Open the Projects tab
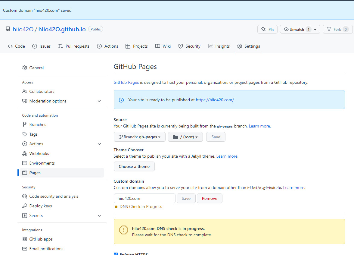 click(x=137, y=46)
